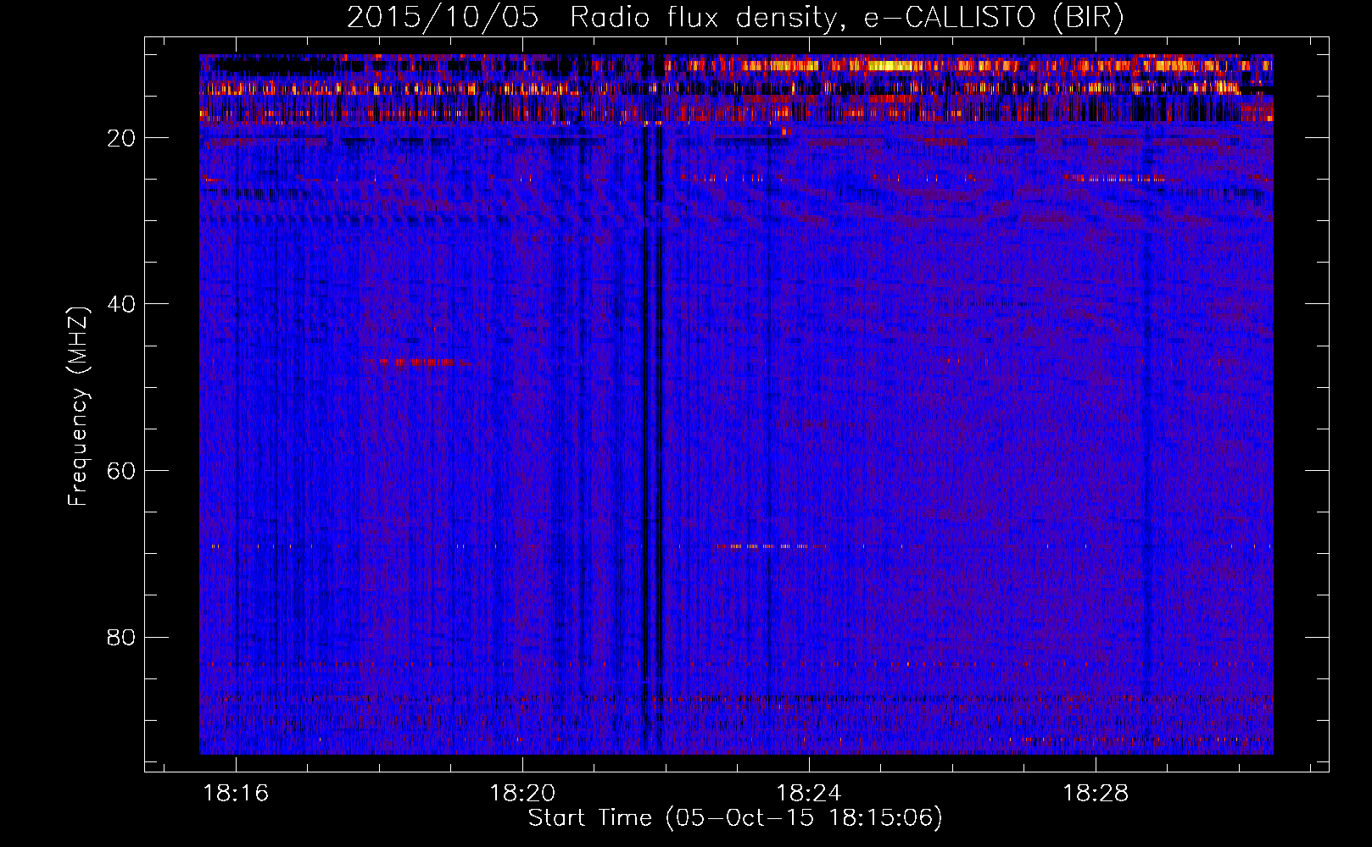Screen dimensions: 1372x847
Task: Click the 'Start Time (05-Oct-15 18:15:06)' label
Action: (x=735, y=818)
